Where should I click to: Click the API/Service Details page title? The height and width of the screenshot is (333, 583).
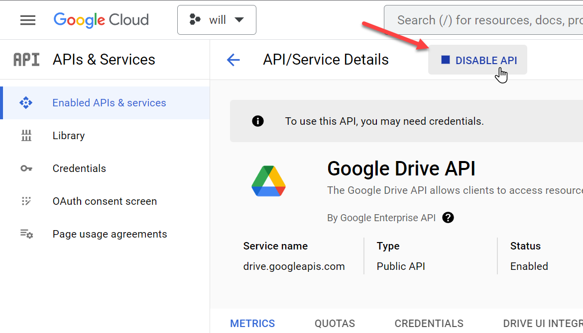(326, 60)
